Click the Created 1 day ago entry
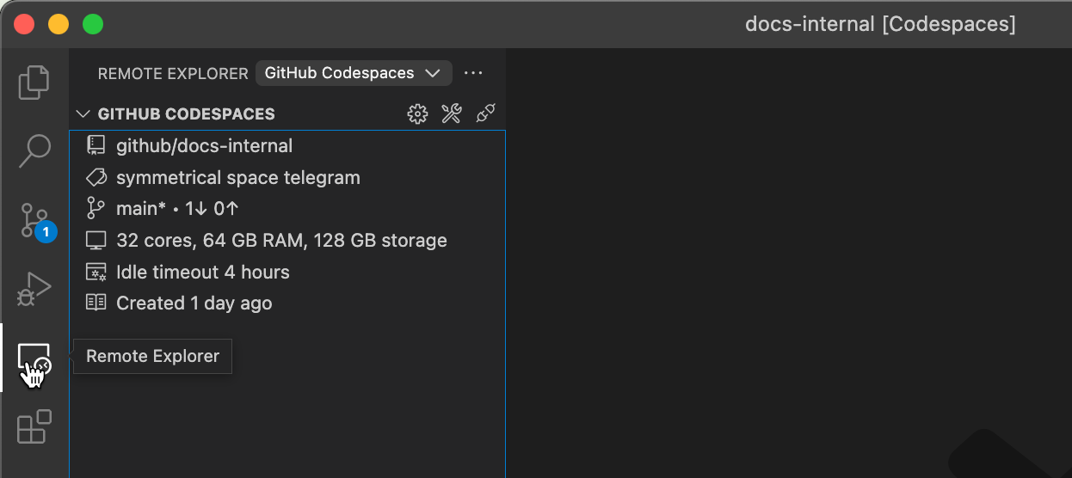This screenshot has height=478, width=1072. 194,303
